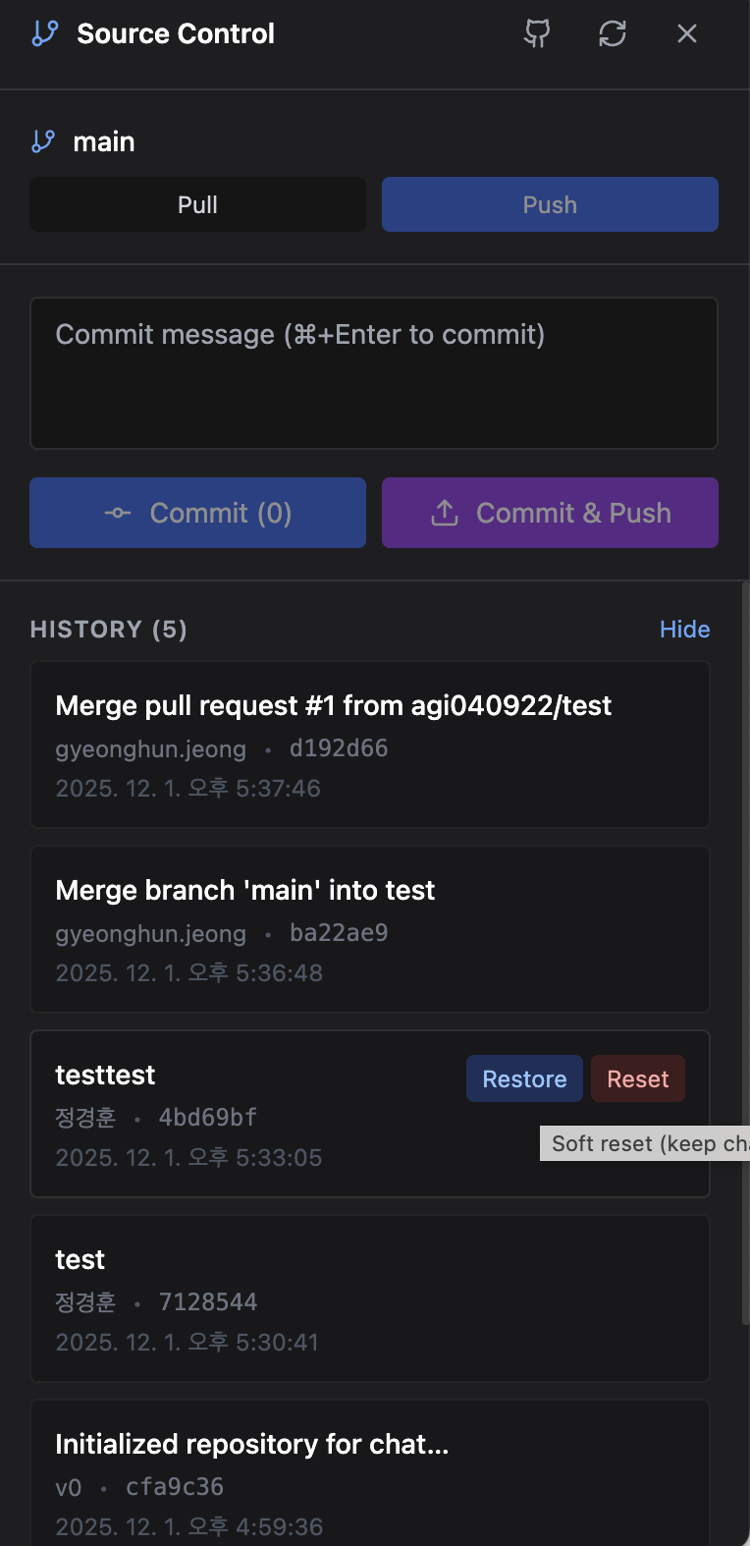Viewport: 750px width, 1546px height.
Task: Pull latest changes from remote
Action: pyautogui.click(x=197, y=203)
